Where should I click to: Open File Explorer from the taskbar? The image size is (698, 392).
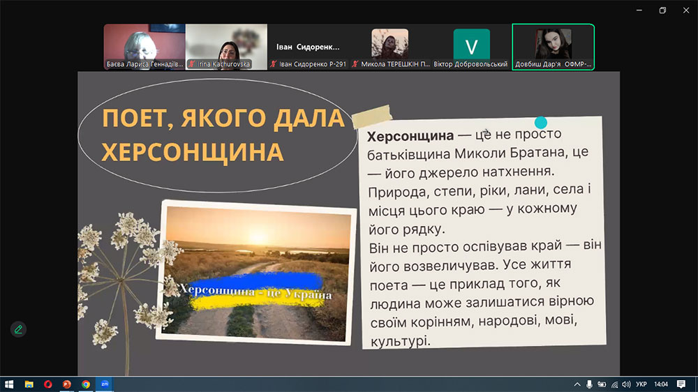pos(29,384)
